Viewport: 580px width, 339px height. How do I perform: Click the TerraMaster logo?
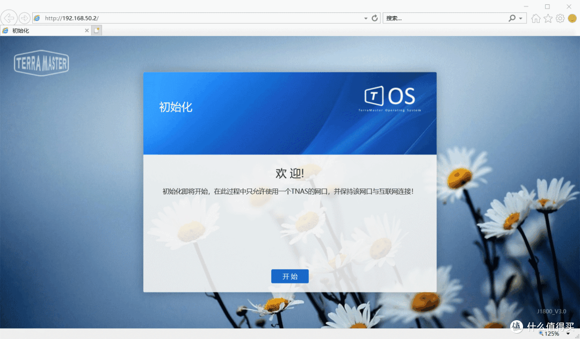[41, 64]
